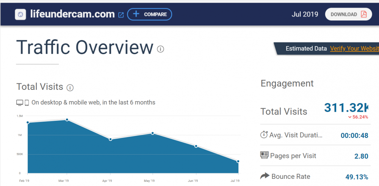The image size is (379, 186).
Task: Click the Jul '19 final data point
Action: point(238,161)
